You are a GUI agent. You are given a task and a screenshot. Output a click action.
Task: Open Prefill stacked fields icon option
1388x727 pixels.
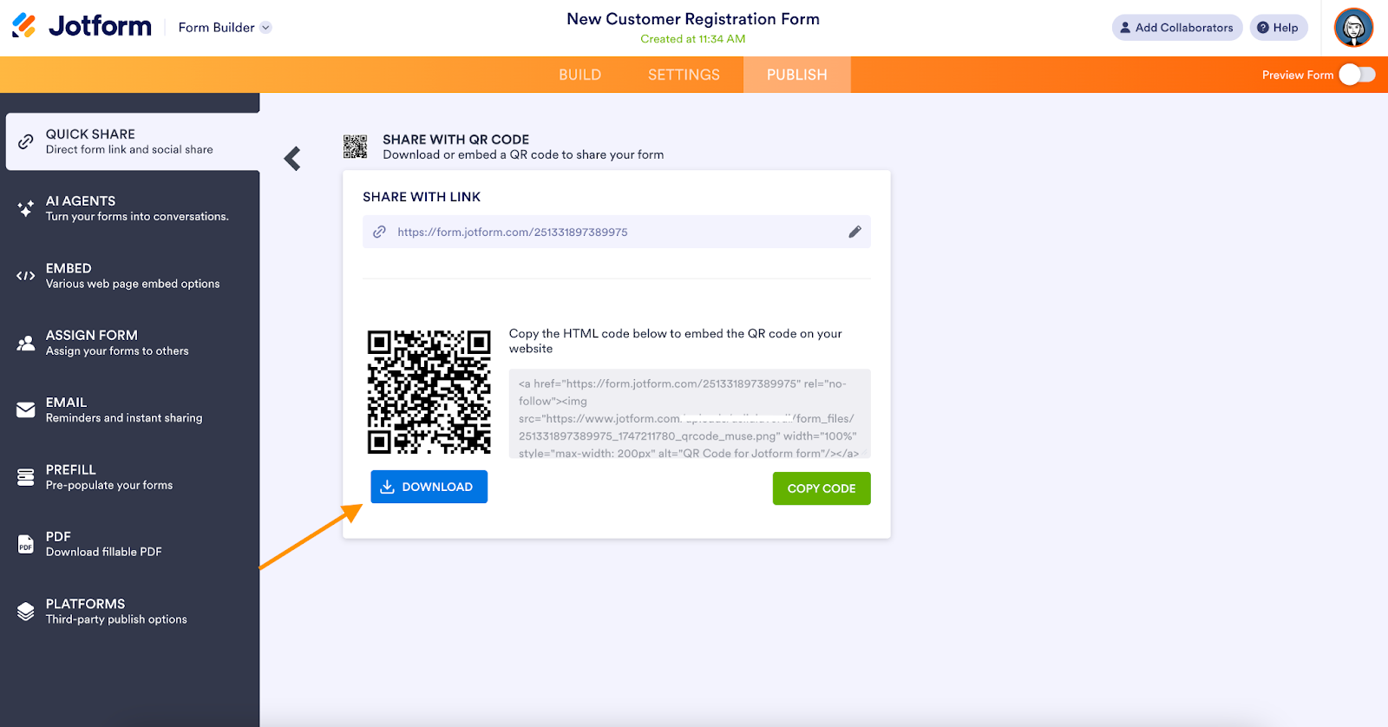pos(26,477)
